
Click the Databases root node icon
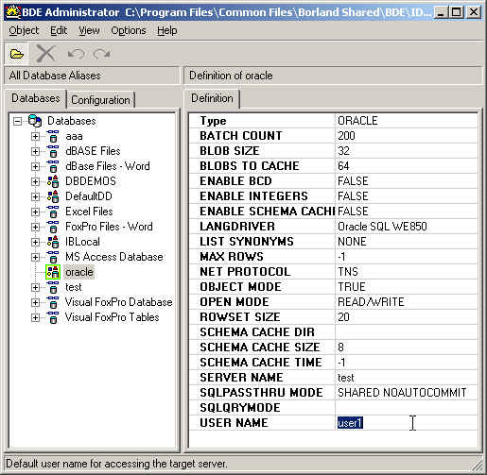[x=35, y=121]
